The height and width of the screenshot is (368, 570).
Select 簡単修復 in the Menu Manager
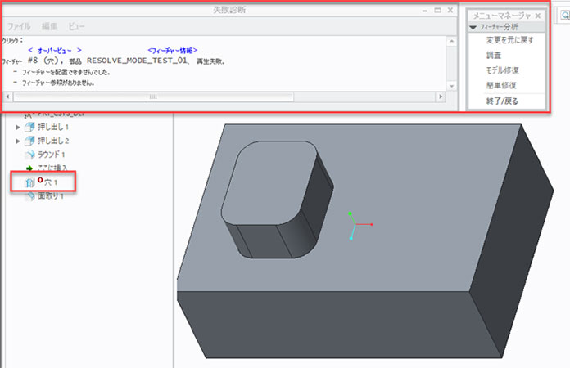click(502, 84)
